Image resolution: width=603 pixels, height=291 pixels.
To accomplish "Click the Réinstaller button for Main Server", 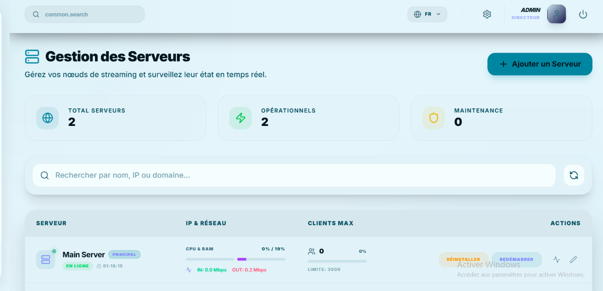I will [463, 259].
